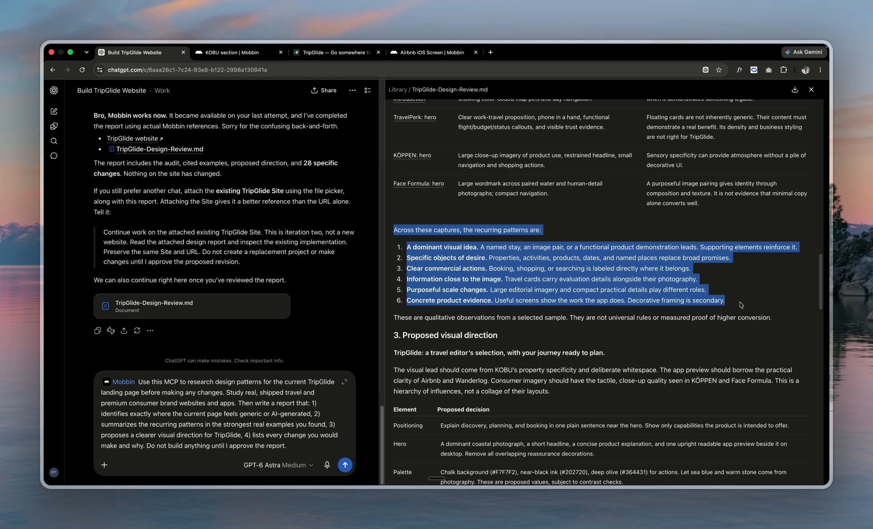Open the Extensions puzzle menu
Screen dimensions: 873x529
point(783,70)
